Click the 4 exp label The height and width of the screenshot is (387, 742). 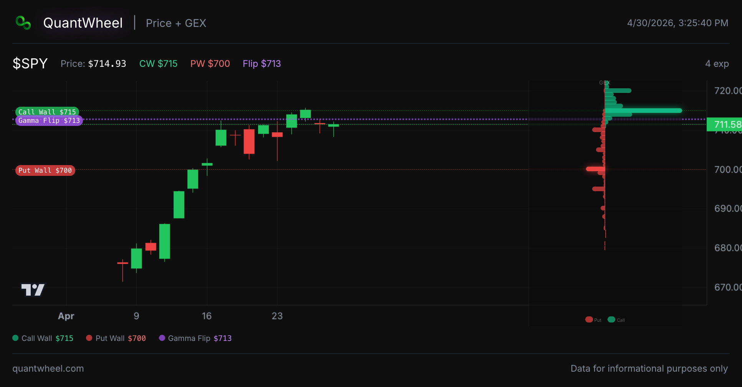[717, 64]
